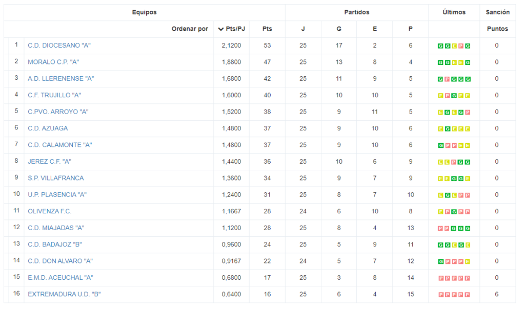This screenshot has width=525, height=312.
Task: Open MORALO C.P. "A" team page
Action: (53, 62)
